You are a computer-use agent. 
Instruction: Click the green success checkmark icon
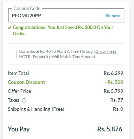coord(10,28)
